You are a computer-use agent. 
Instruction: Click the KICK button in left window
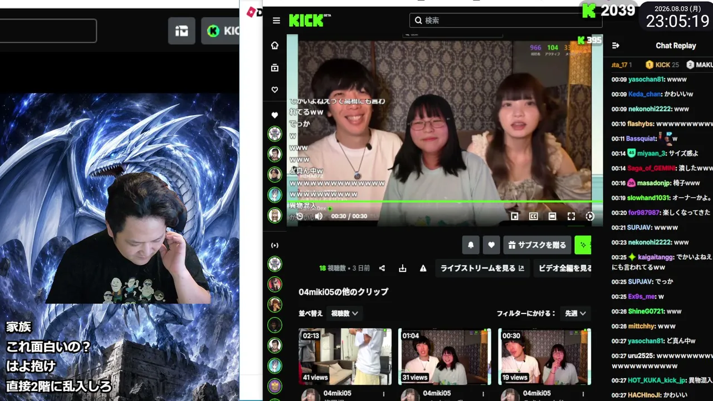coord(221,31)
